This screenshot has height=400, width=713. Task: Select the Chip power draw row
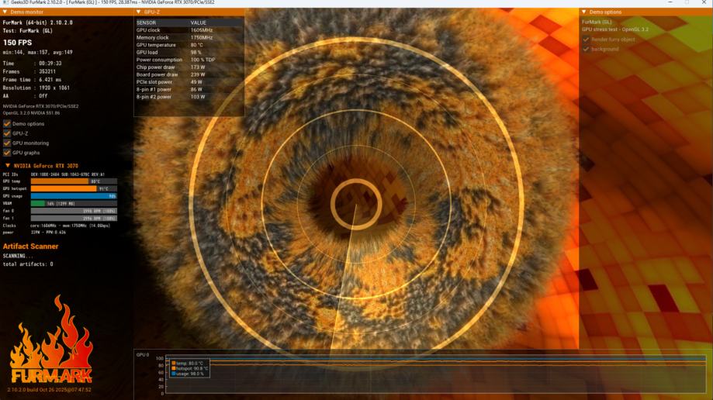(189, 67)
